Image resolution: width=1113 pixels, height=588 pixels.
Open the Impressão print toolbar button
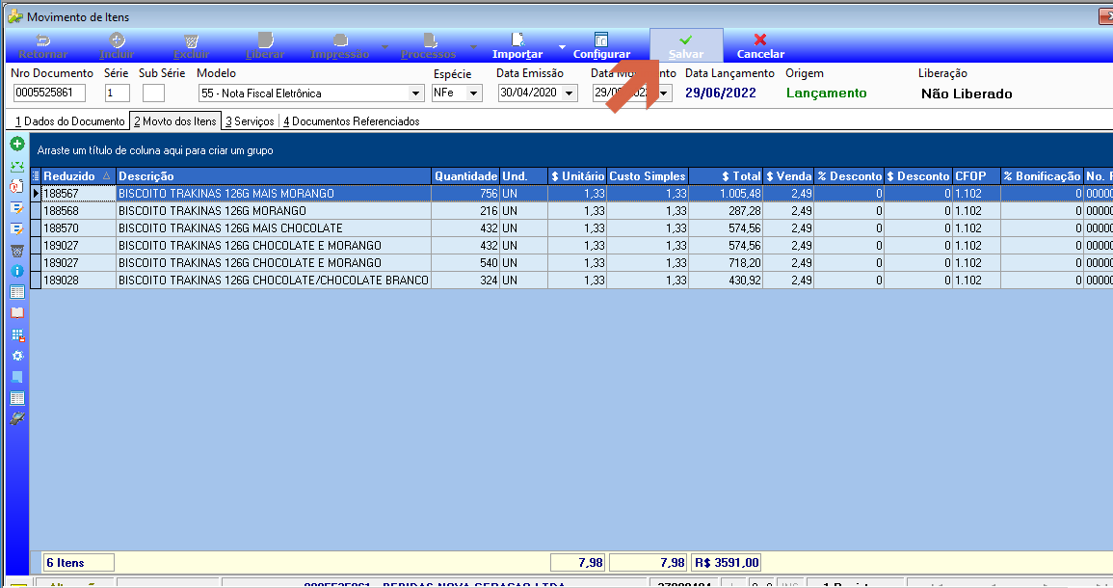pos(339,46)
